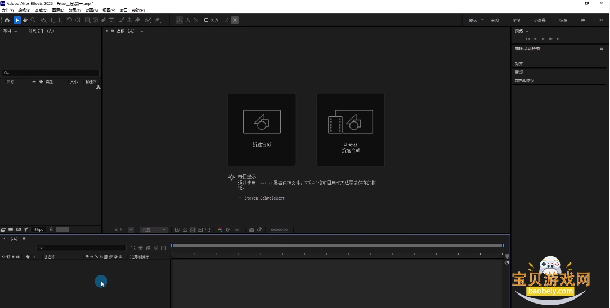Select the Brush tool
Viewport: 610px width, 308px height.
122,20
